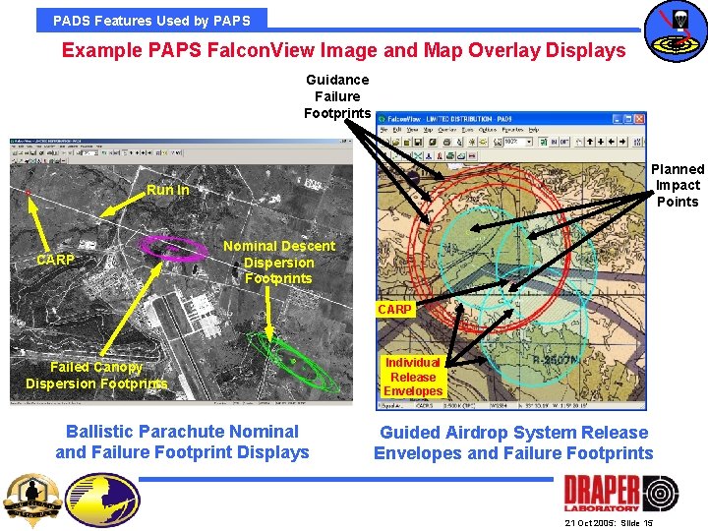Pan map east with the right arrow icon
Viewport: 708px width, 531px height.
622,143
